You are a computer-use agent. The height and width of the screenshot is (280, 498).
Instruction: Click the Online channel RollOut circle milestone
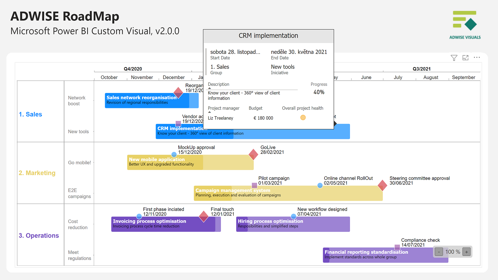point(320,186)
